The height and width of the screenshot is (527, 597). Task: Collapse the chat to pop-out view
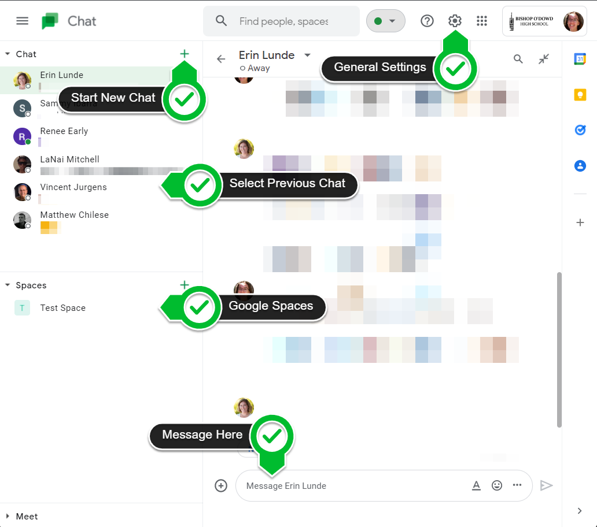(544, 59)
